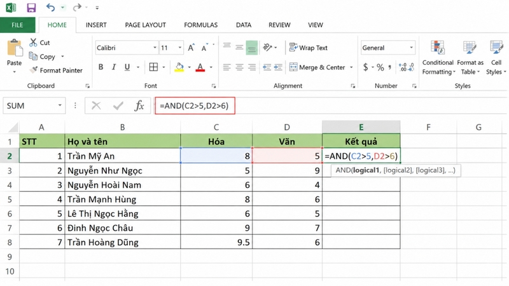The image size is (509, 286).
Task: Switch to the REVIEW tab
Action: click(279, 25)
